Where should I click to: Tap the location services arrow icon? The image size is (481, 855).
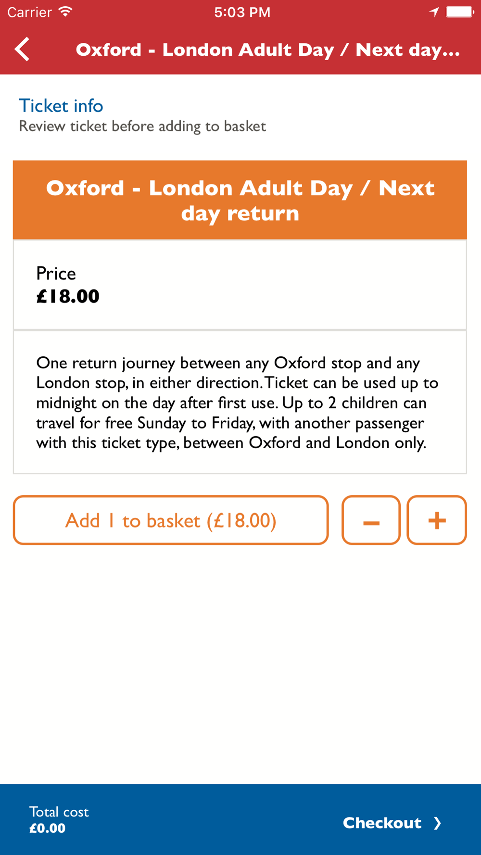[434, 12]
